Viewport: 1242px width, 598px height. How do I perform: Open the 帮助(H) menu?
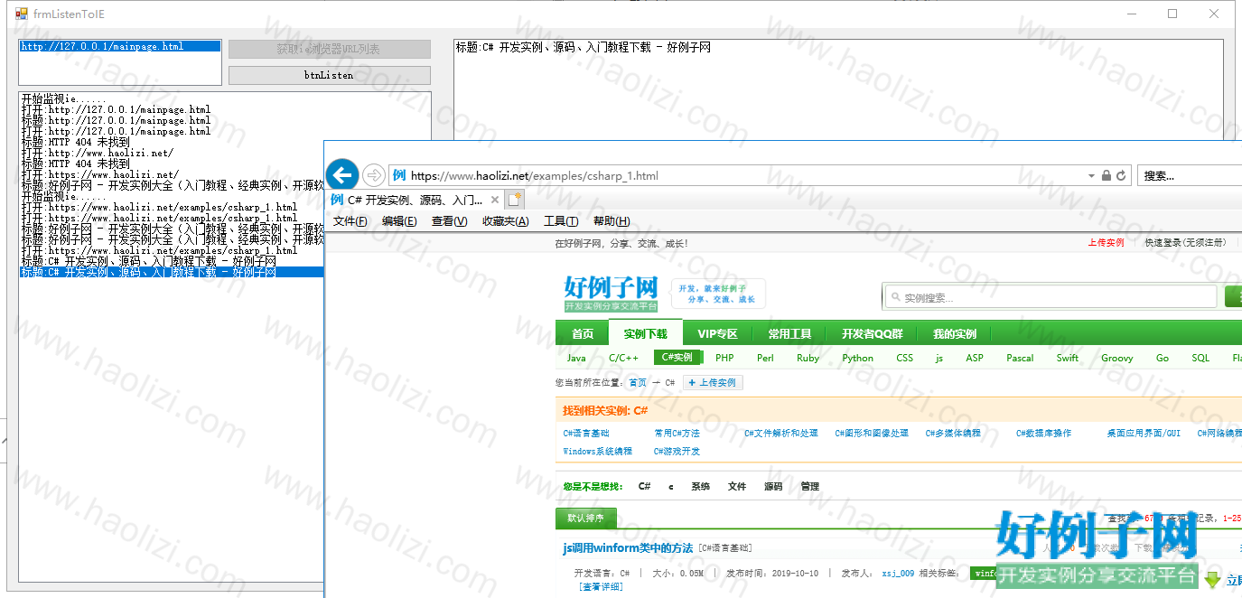pos(612,221)
